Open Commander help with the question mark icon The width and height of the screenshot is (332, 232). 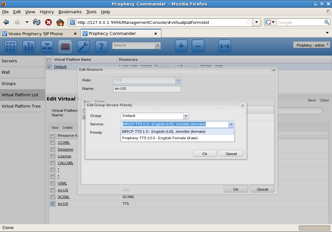[x=101, y=46]
